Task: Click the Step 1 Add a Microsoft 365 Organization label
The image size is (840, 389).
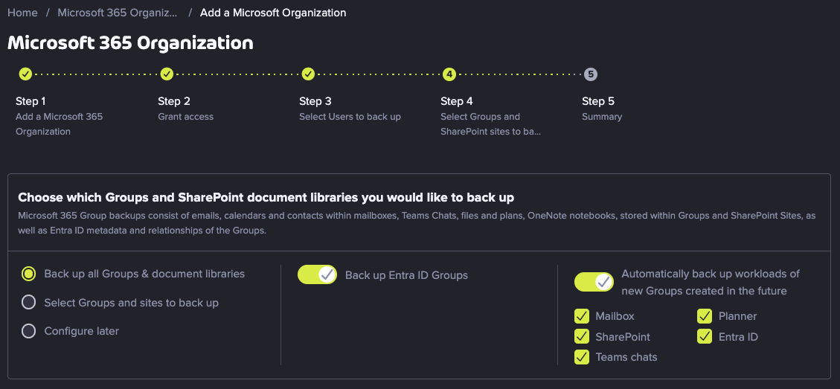Action: click(59, 123)
